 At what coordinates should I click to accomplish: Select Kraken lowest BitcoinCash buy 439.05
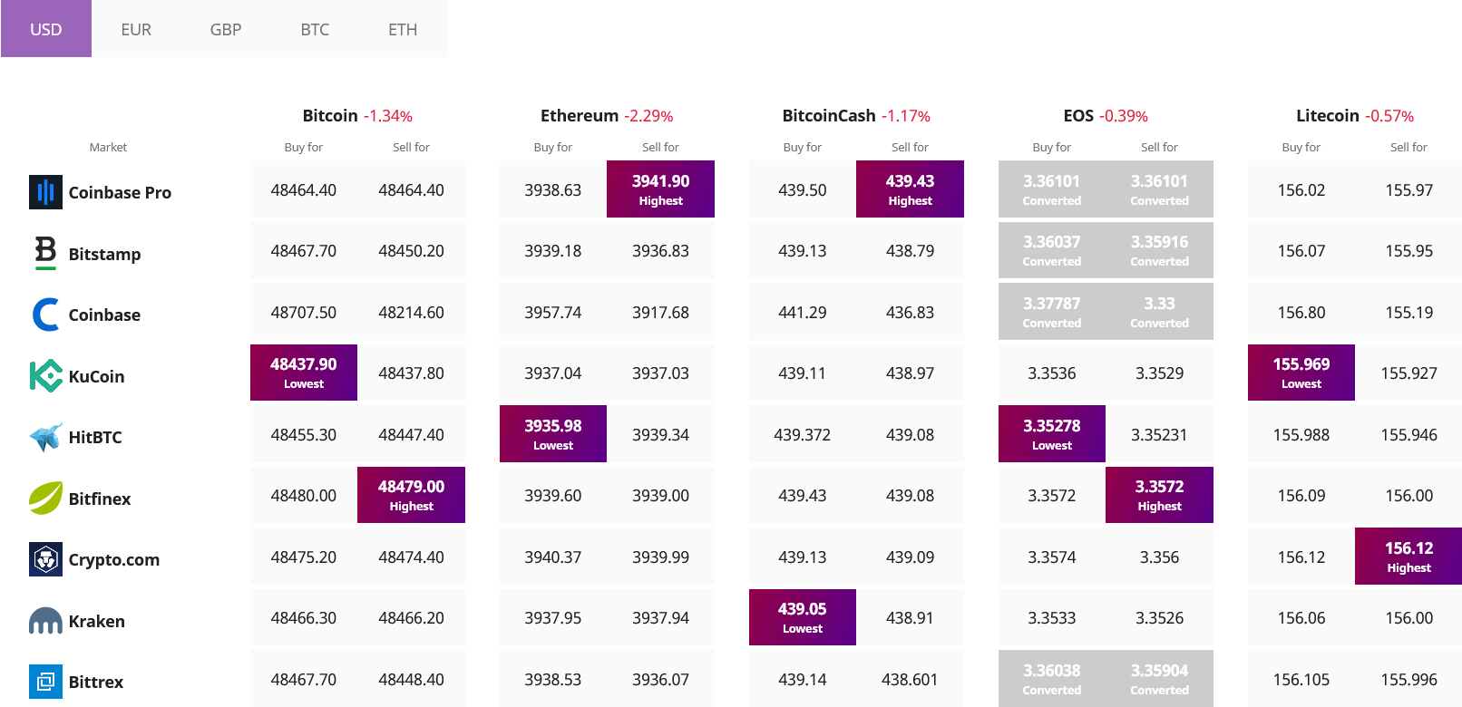tap(803, 617)
